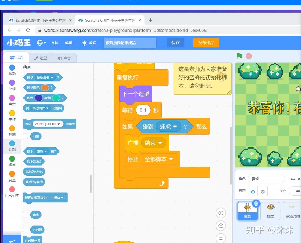
Task: Open the 文件 (File) menu
Action: click(x=55, y=42)
